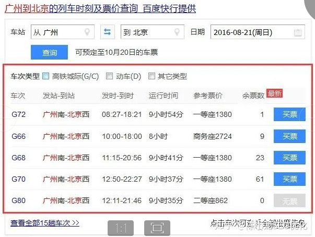
Task: Enable the 高铁城际(G/C) checkbox
Action: [46, 76]
